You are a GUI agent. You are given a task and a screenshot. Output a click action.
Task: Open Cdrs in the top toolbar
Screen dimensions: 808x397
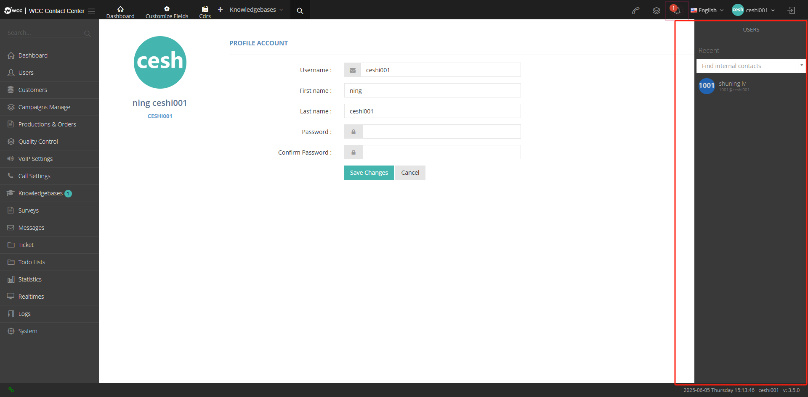tap(205, 12)
